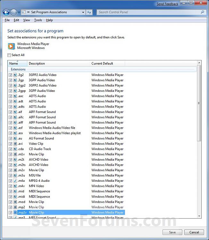Click the file icon for .mp2
Image resolution: width=209 pixels, height=240 pixels.
[x=15, y=207]
